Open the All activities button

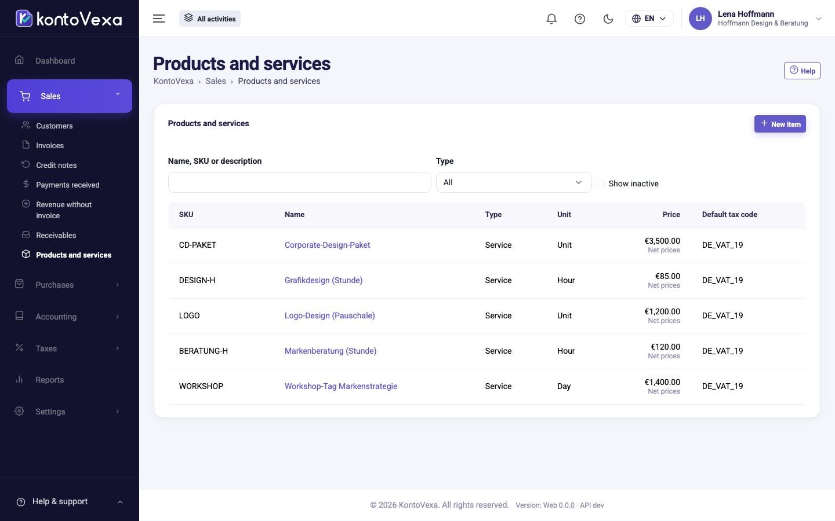pos(210,19)
